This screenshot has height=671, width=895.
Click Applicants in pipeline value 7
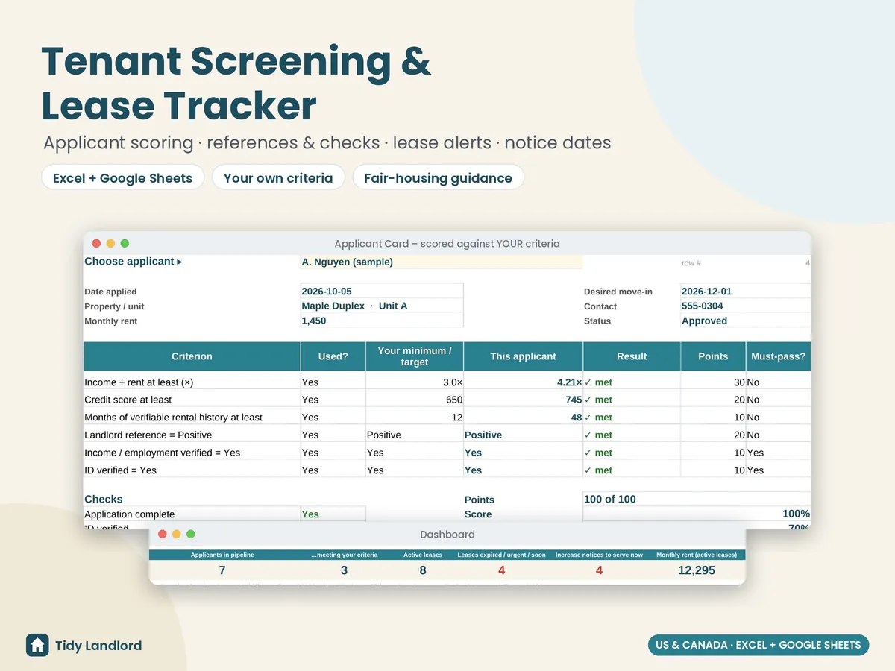point(222,570)
